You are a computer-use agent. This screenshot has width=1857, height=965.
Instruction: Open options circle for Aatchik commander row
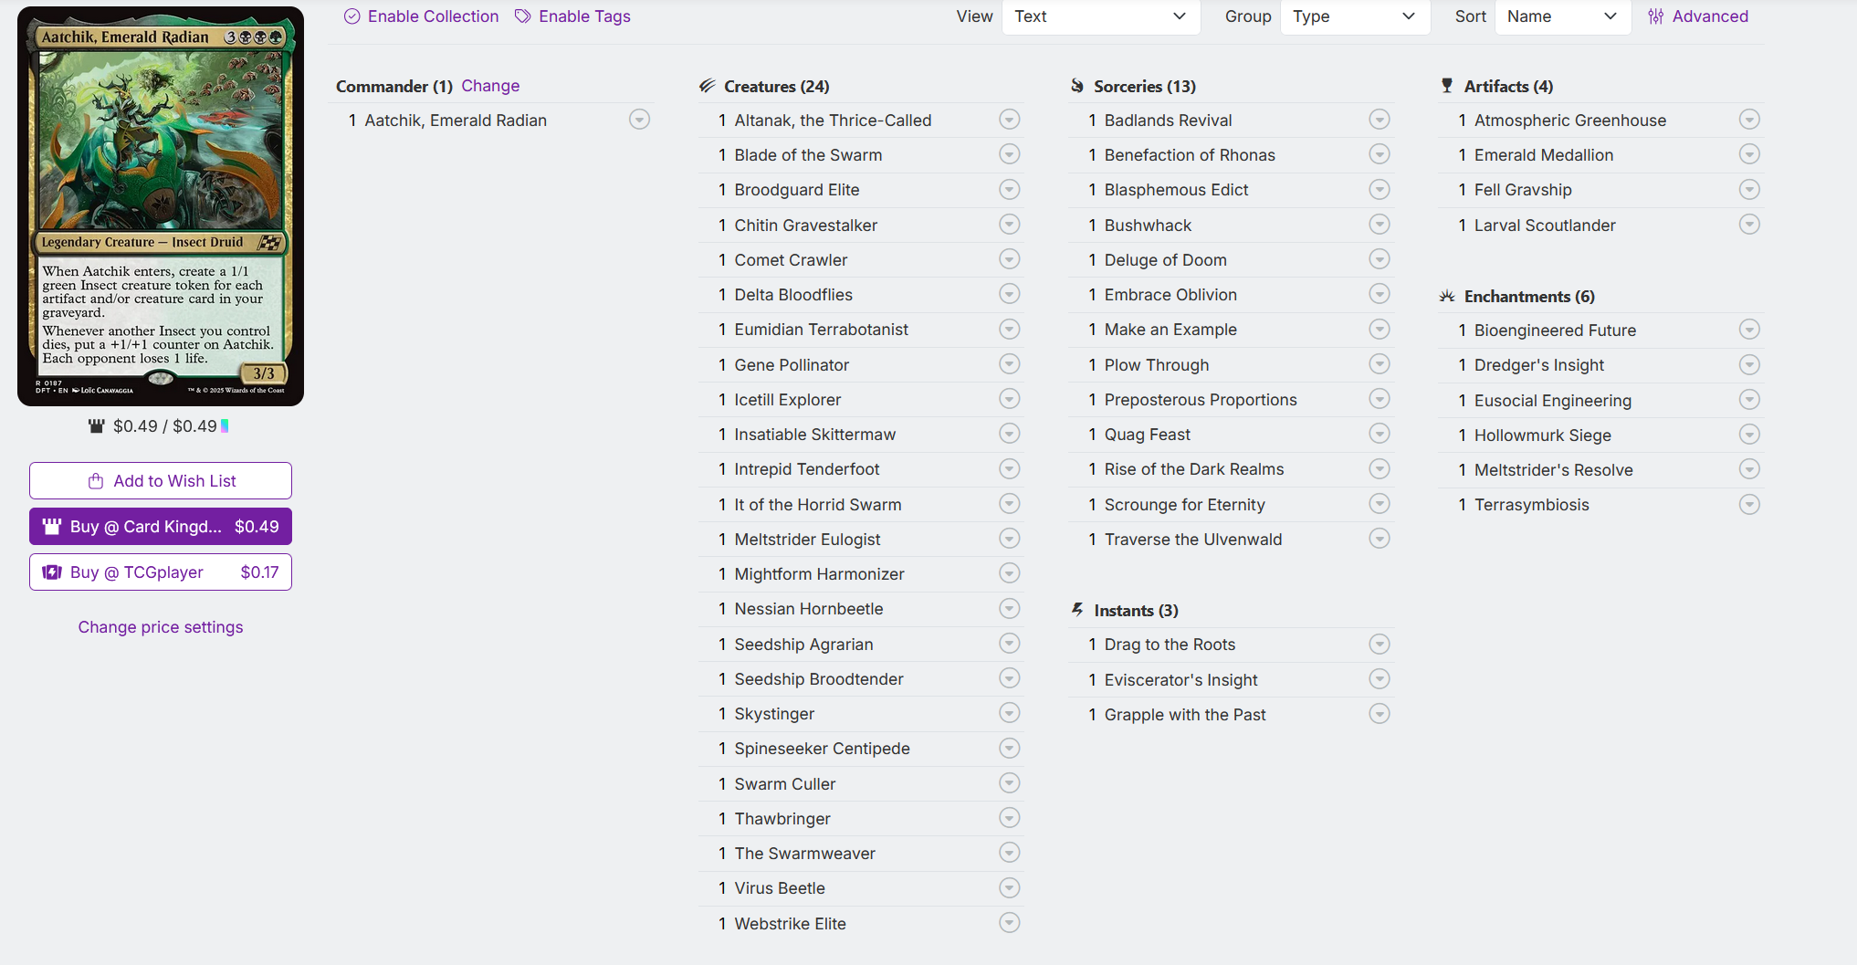click(x=640, y=120)
